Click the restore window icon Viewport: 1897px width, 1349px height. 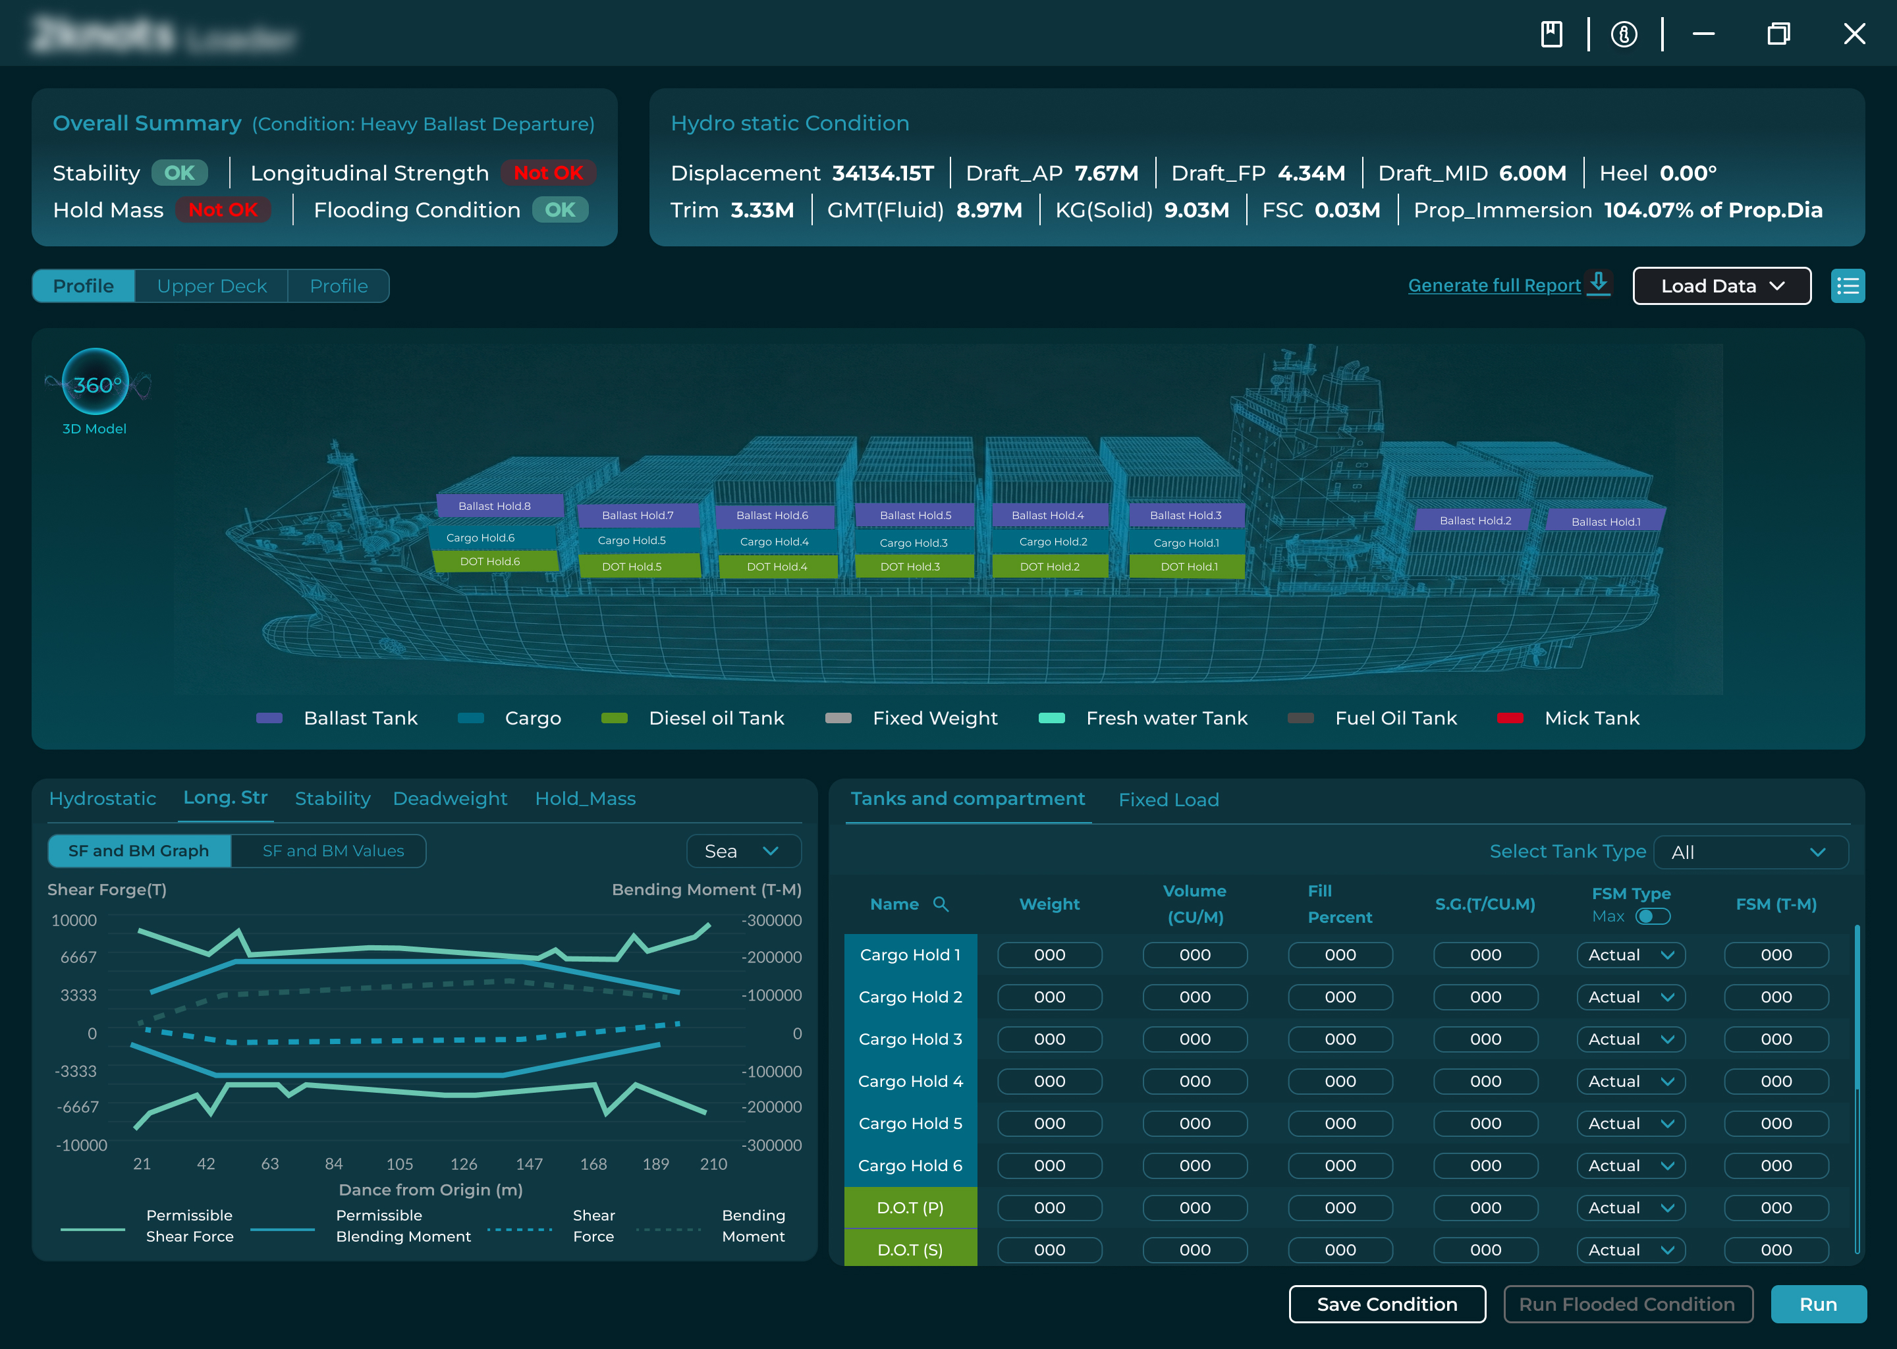click(x=1777, y=34)
